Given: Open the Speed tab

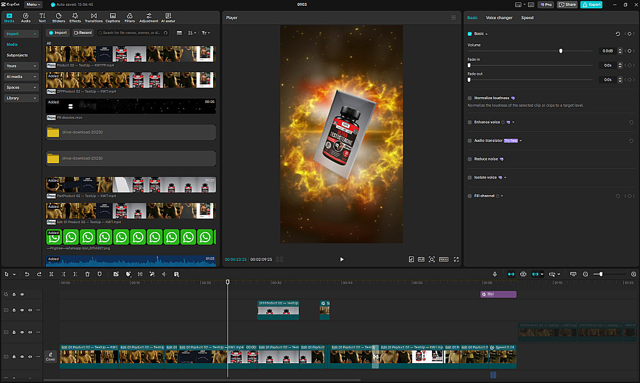Looking at the screenshot, I should [x=527, y=18].
